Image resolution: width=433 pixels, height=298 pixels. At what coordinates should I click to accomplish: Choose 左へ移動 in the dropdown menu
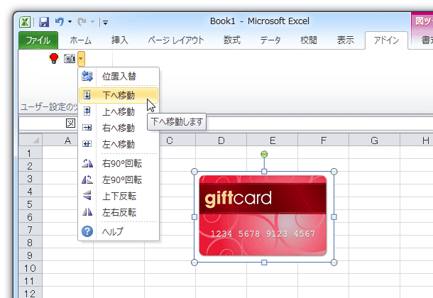point(119,144)
